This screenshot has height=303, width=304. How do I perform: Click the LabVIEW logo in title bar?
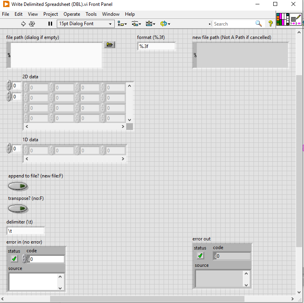pyautogui.click(x=6, y=4)
